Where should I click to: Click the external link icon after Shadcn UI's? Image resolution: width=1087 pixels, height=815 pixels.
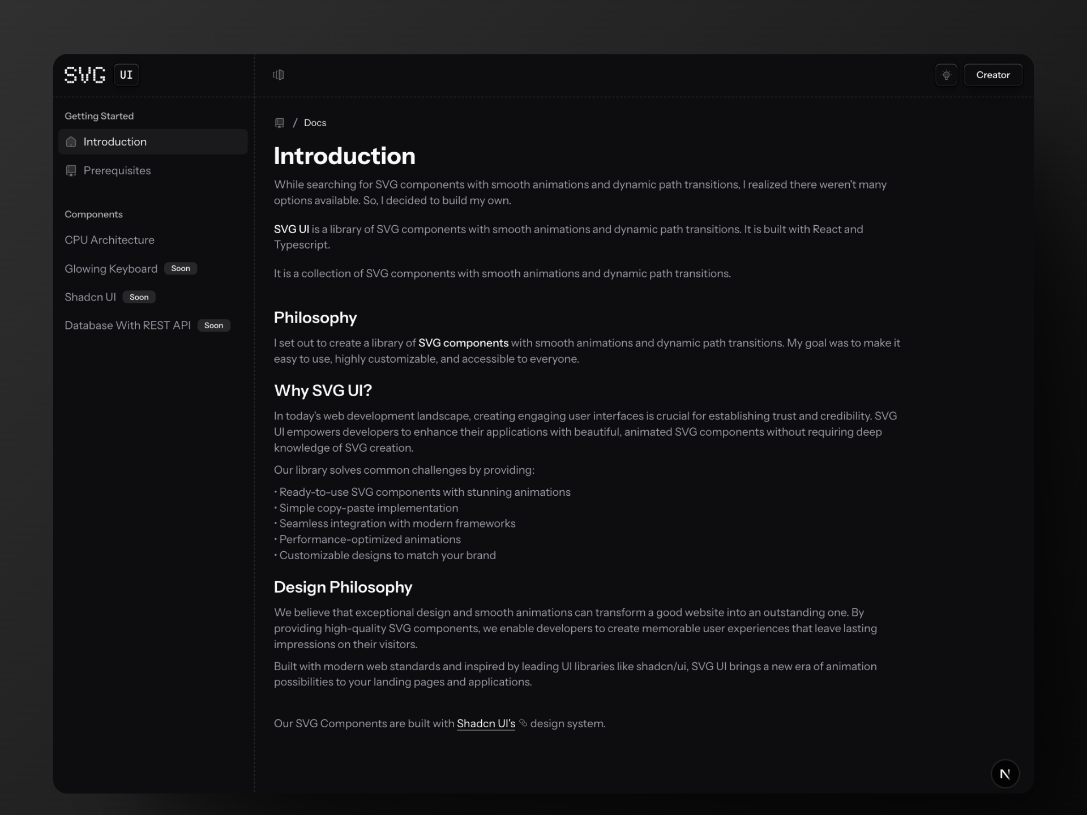click(523, 723)
